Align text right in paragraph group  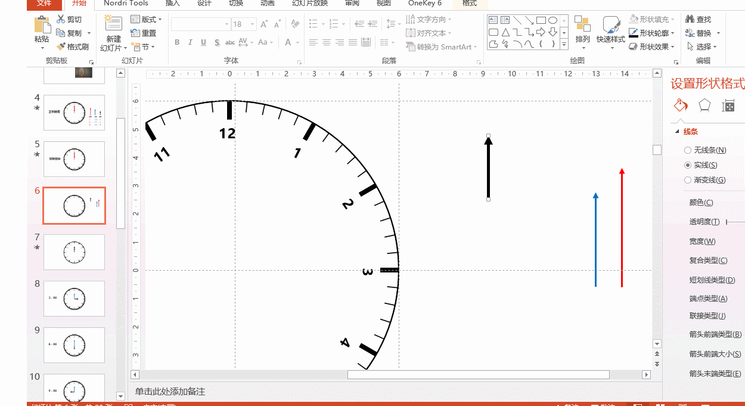coord(340,42)
